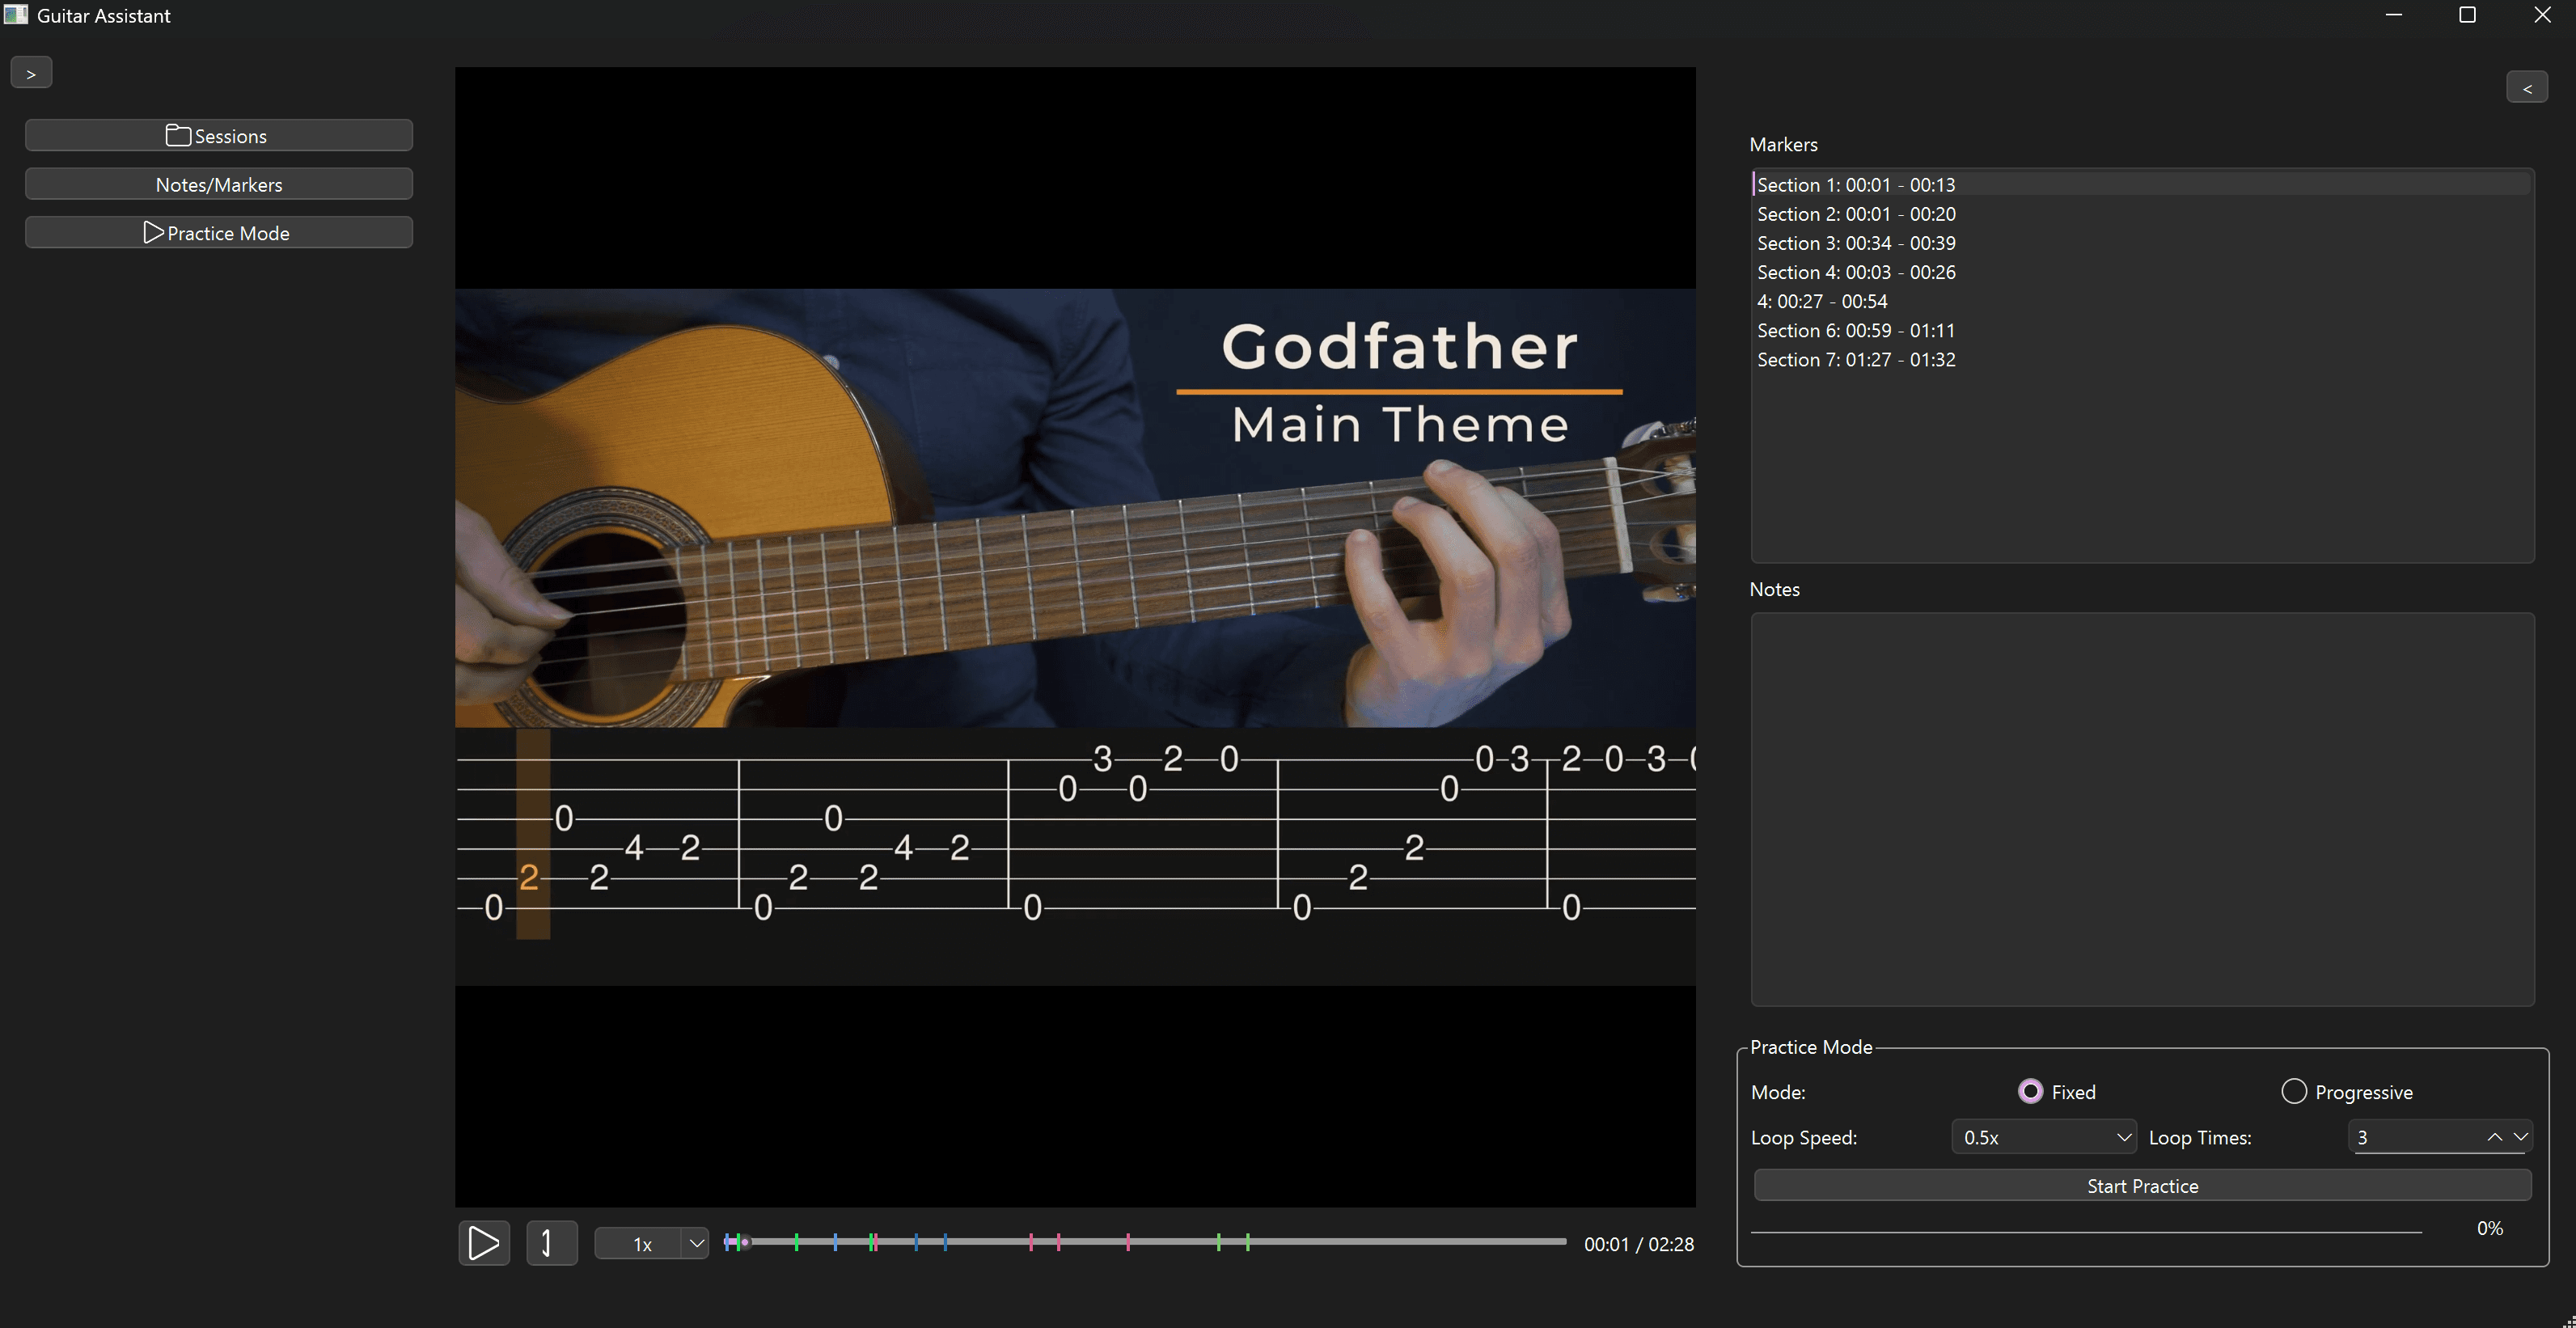2576x1328 pixels.
Task: Collapse right panel with the < arrow
Action: click(2526, 88)
